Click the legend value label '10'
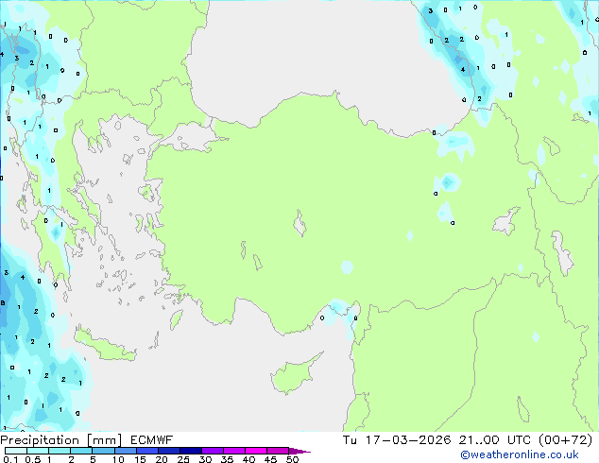Screen dimensions: 599x463 click(118, 459)
